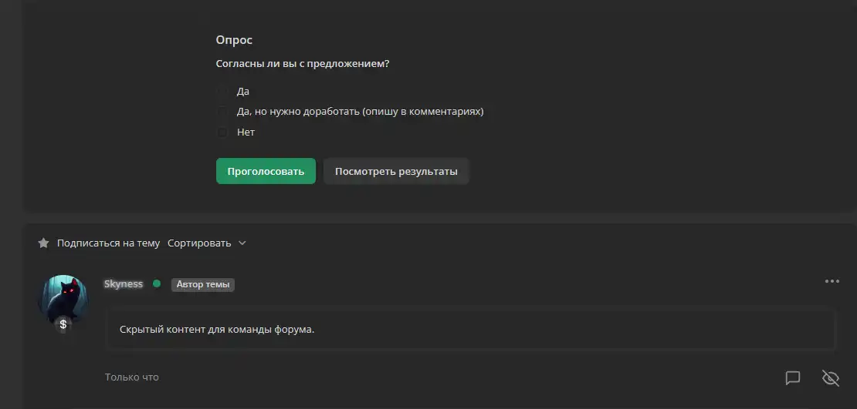Click the Опрос poll heading
This screenshot has height=409, width=857.
tap(234, 40)
